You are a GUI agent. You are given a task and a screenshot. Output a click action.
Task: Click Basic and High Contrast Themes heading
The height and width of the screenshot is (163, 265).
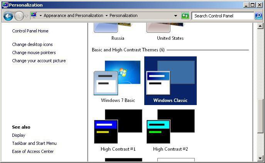coord(128,50)
